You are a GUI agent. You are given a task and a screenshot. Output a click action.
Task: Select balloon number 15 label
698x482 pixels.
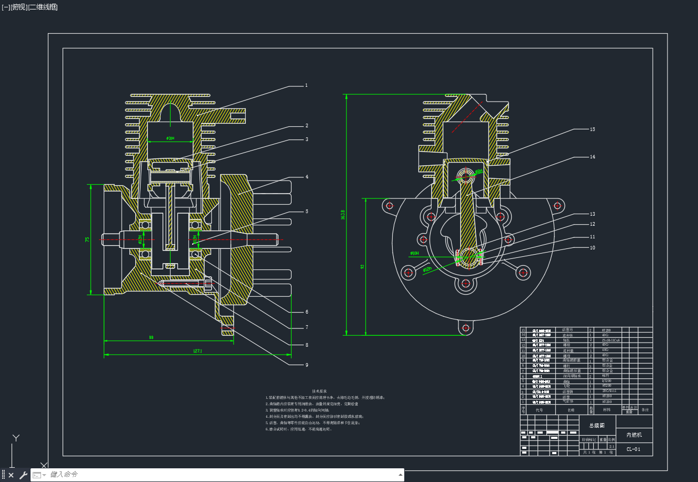(x=592, y=129)
